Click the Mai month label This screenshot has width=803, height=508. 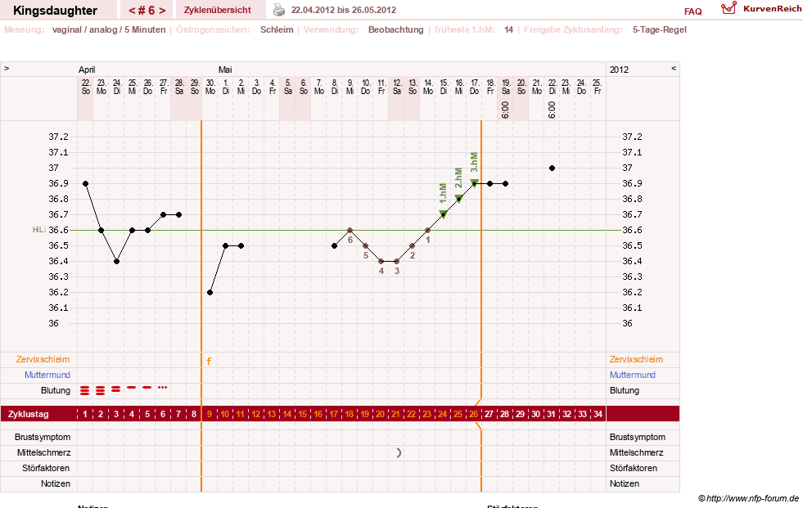(225, 70)
